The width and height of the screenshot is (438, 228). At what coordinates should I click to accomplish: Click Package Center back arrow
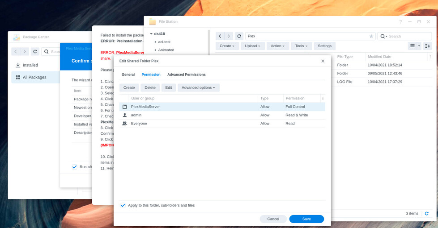16,52
